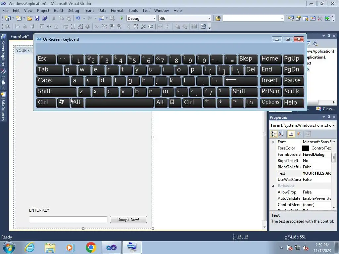Pin the Properties panel with pushpin
Viewport: 339px width, 254px height.
[x=329, y=117]
